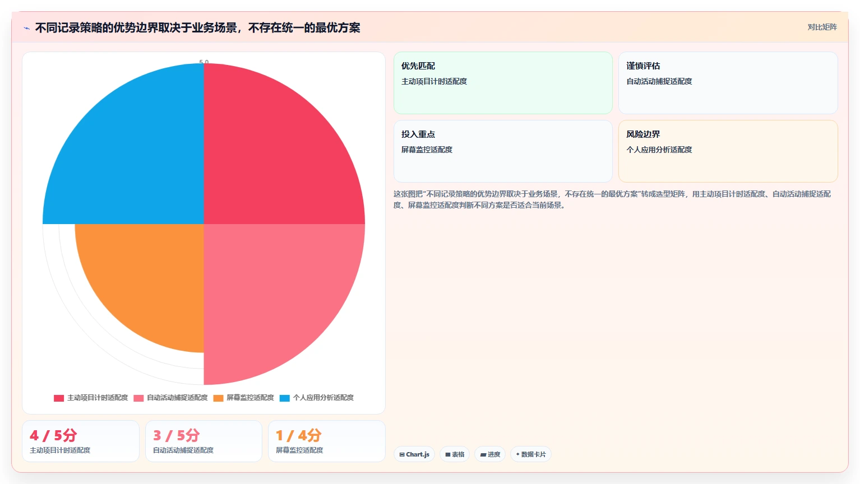Viewport: 860px width, 484px height.
Task: Open the 风险边界 card
Action: [x=728, y=151]
